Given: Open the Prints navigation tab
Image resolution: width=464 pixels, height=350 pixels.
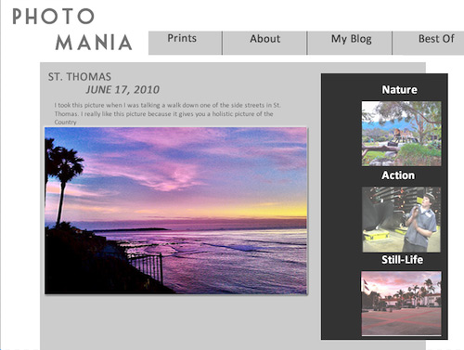Looking at the screenshot, I should 185,43.
